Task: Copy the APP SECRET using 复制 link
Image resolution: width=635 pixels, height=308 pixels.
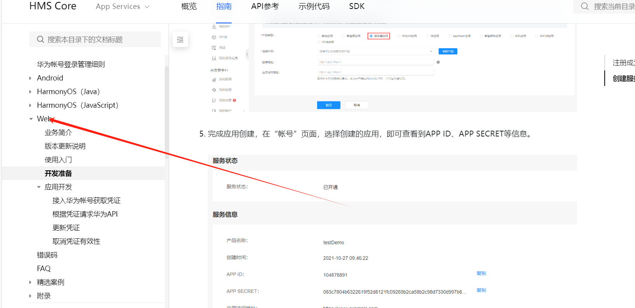Action: (481, 290)
